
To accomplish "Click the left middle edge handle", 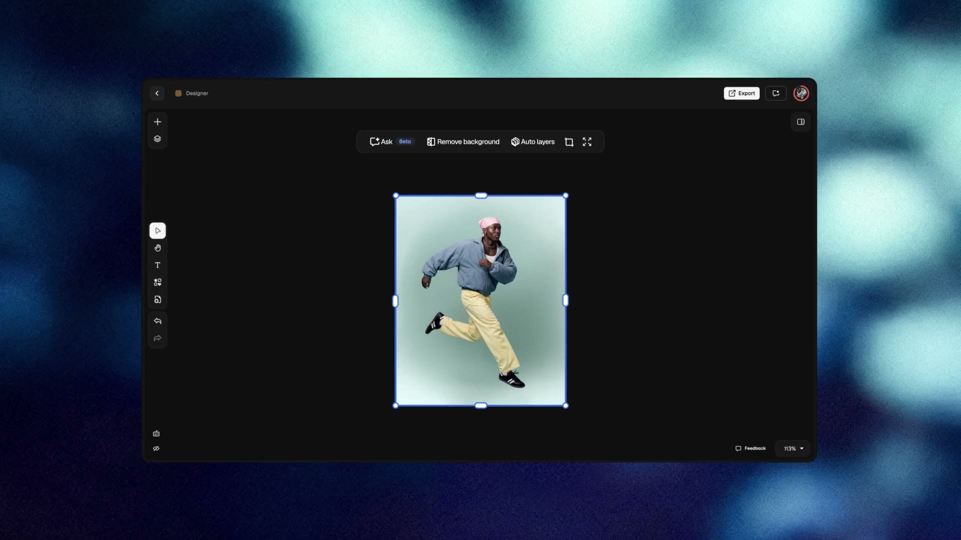I will coord(395,301).
